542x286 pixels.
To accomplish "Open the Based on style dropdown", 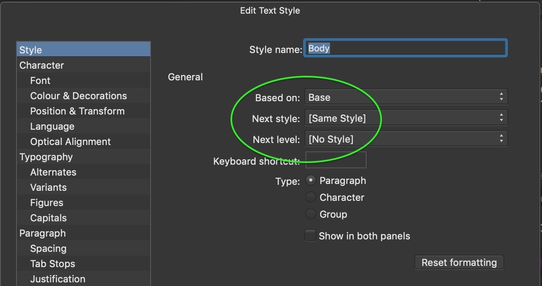I will pos(405,96).
